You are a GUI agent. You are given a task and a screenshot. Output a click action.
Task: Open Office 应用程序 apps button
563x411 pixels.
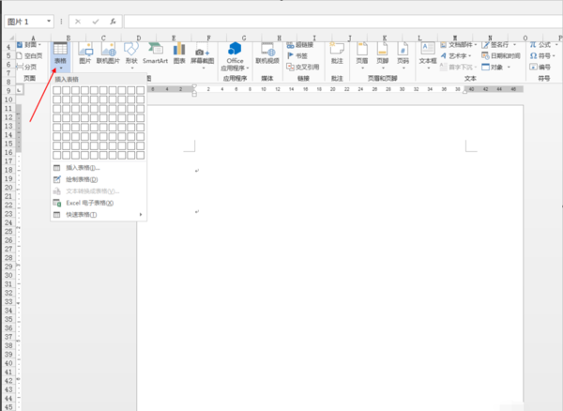click(235, 56)
